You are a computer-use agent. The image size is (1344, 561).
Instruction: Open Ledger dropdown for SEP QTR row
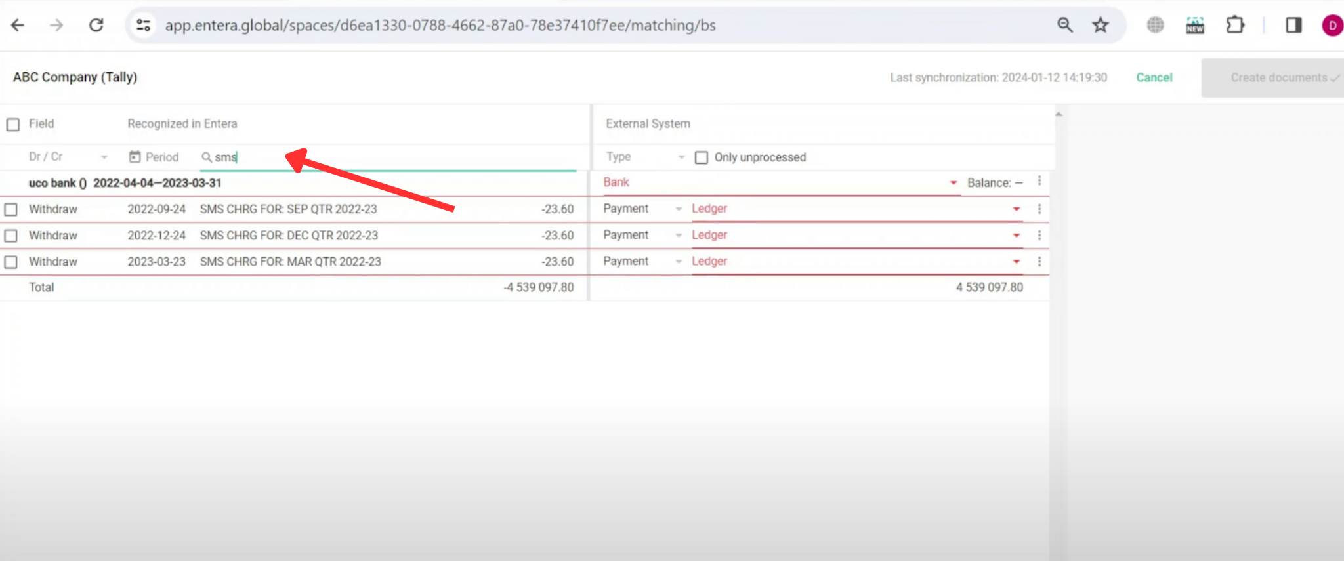point(1016,209)
